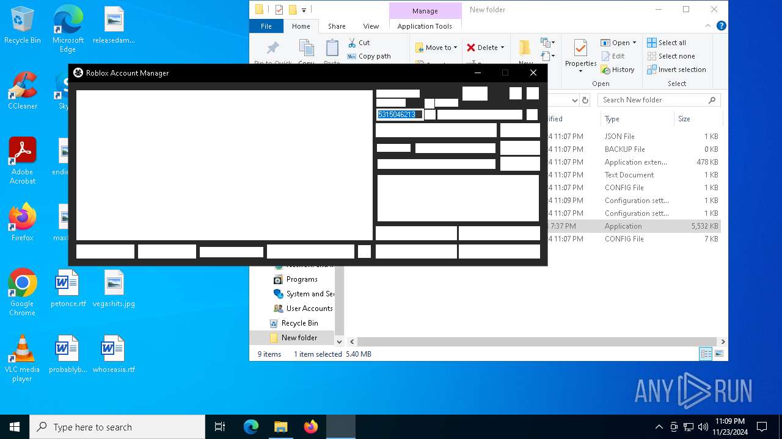The width and height of the screenshot is (782, 439).
Task: Click the Manage contextual tab
Action: 425,10
